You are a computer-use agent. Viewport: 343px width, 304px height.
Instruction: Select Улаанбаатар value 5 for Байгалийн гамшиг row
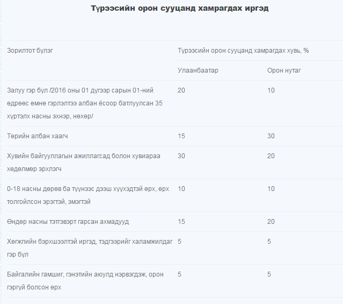tap(179, 274)
